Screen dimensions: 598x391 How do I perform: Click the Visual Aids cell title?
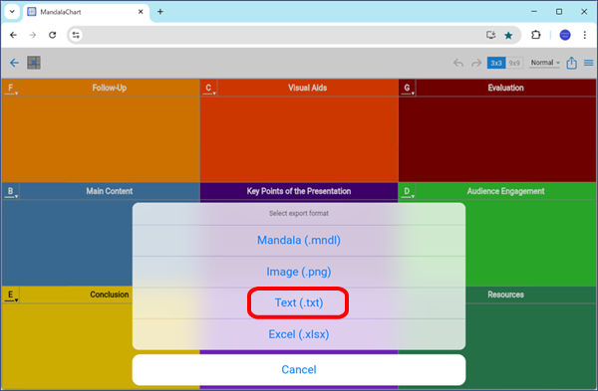(x=307, y=88)
